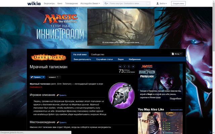The image size is (215, 134).
Task: Click the Мрачный талисман page title
Action: pos(48,67)
